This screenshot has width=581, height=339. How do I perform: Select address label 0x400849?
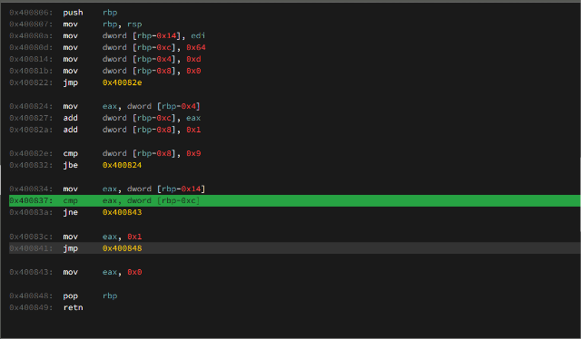tap(31, 307)
